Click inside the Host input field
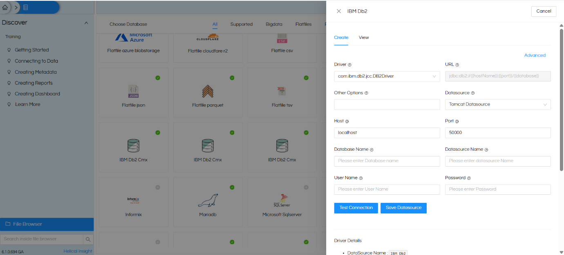 (x=387, y=132)
